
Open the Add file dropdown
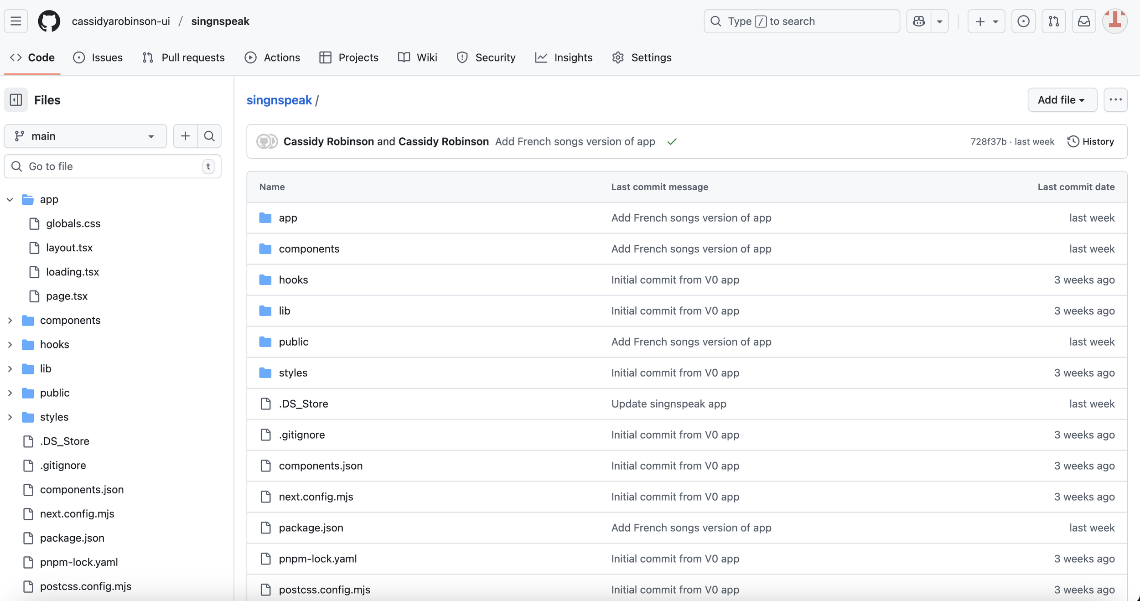point(1062,100)
